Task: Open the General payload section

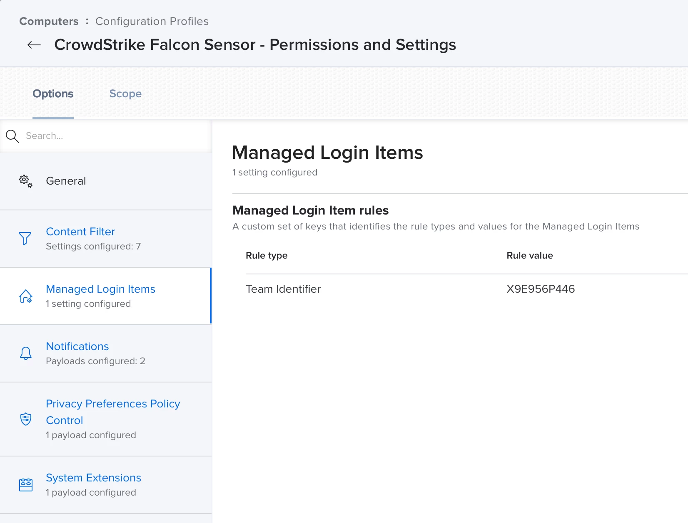Action: pos(66,181)
